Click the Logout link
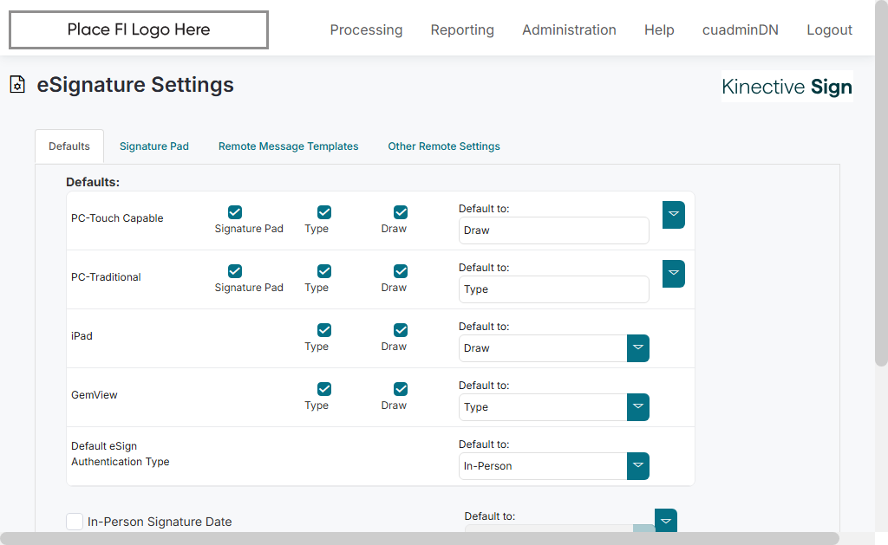The image size is (888, 545). 829,30
